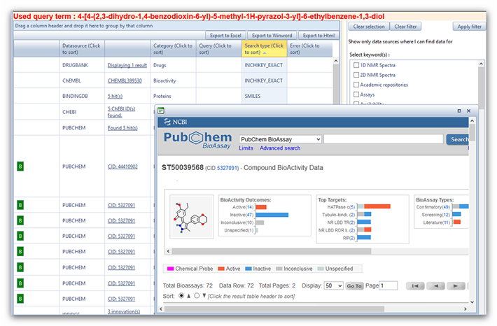Sort by the Search type column header

pos(265,49)
